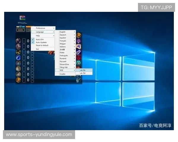Click the golden bow item icon, bottom row
The height and width of the screenshot is (142, 178).
click(18, 80)
